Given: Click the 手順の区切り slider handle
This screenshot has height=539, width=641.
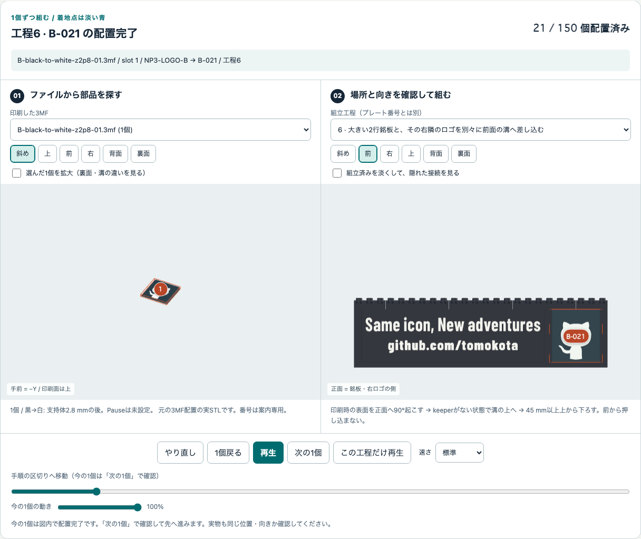Looking at the screenshot, I should click(96, 492).
